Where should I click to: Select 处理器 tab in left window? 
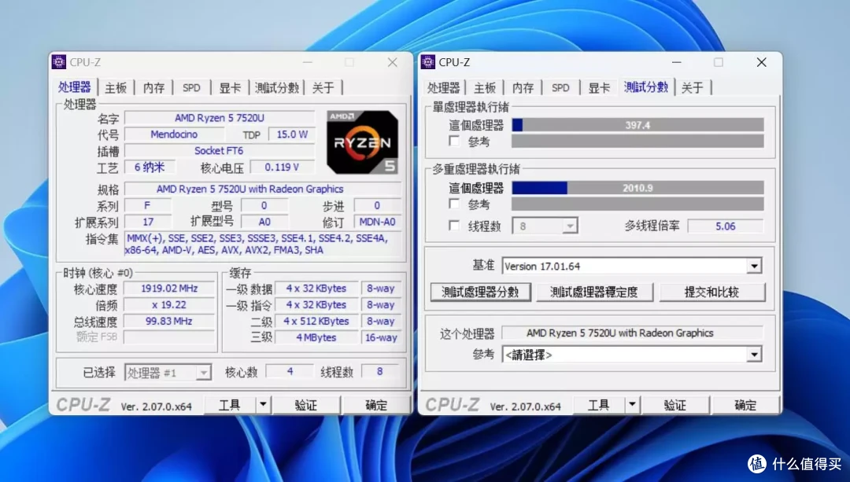coord(75,86)
